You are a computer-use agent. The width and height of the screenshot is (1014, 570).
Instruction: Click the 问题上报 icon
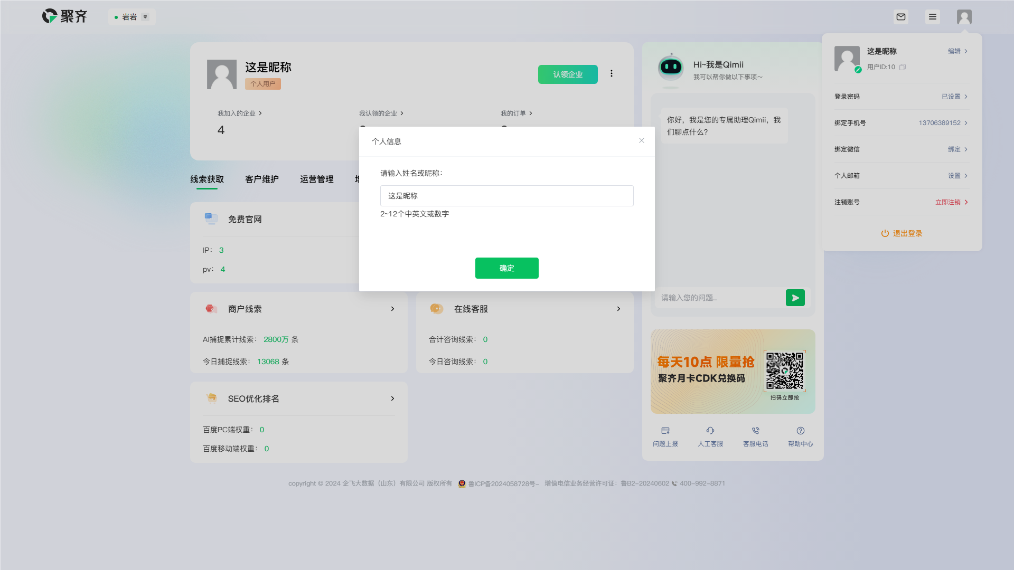click(x=665, y=431)
